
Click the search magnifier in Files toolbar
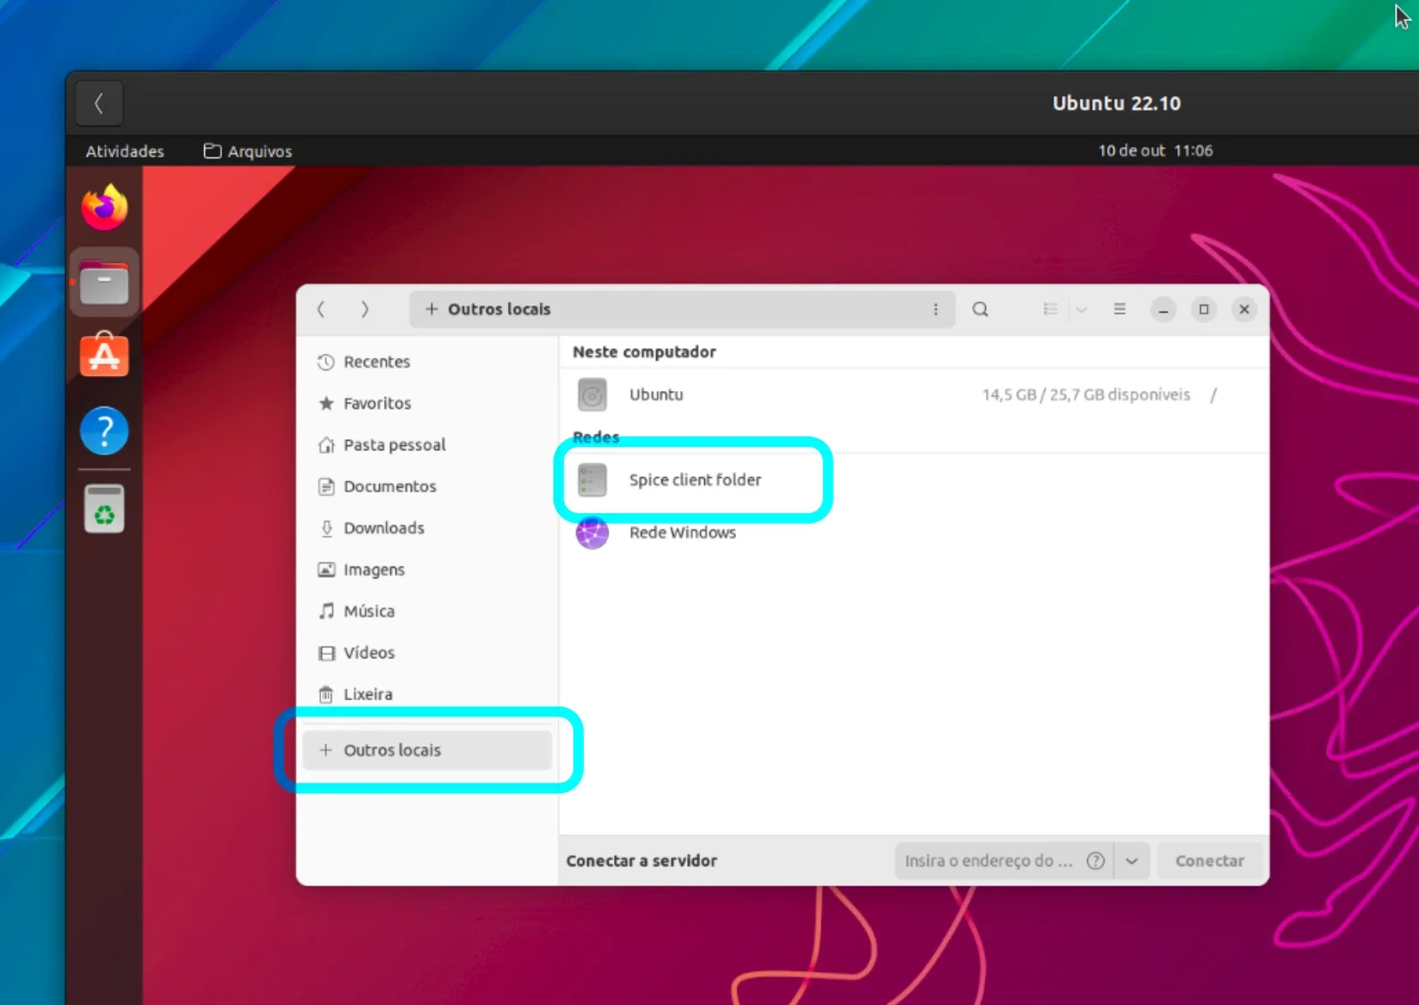(980, 309)
